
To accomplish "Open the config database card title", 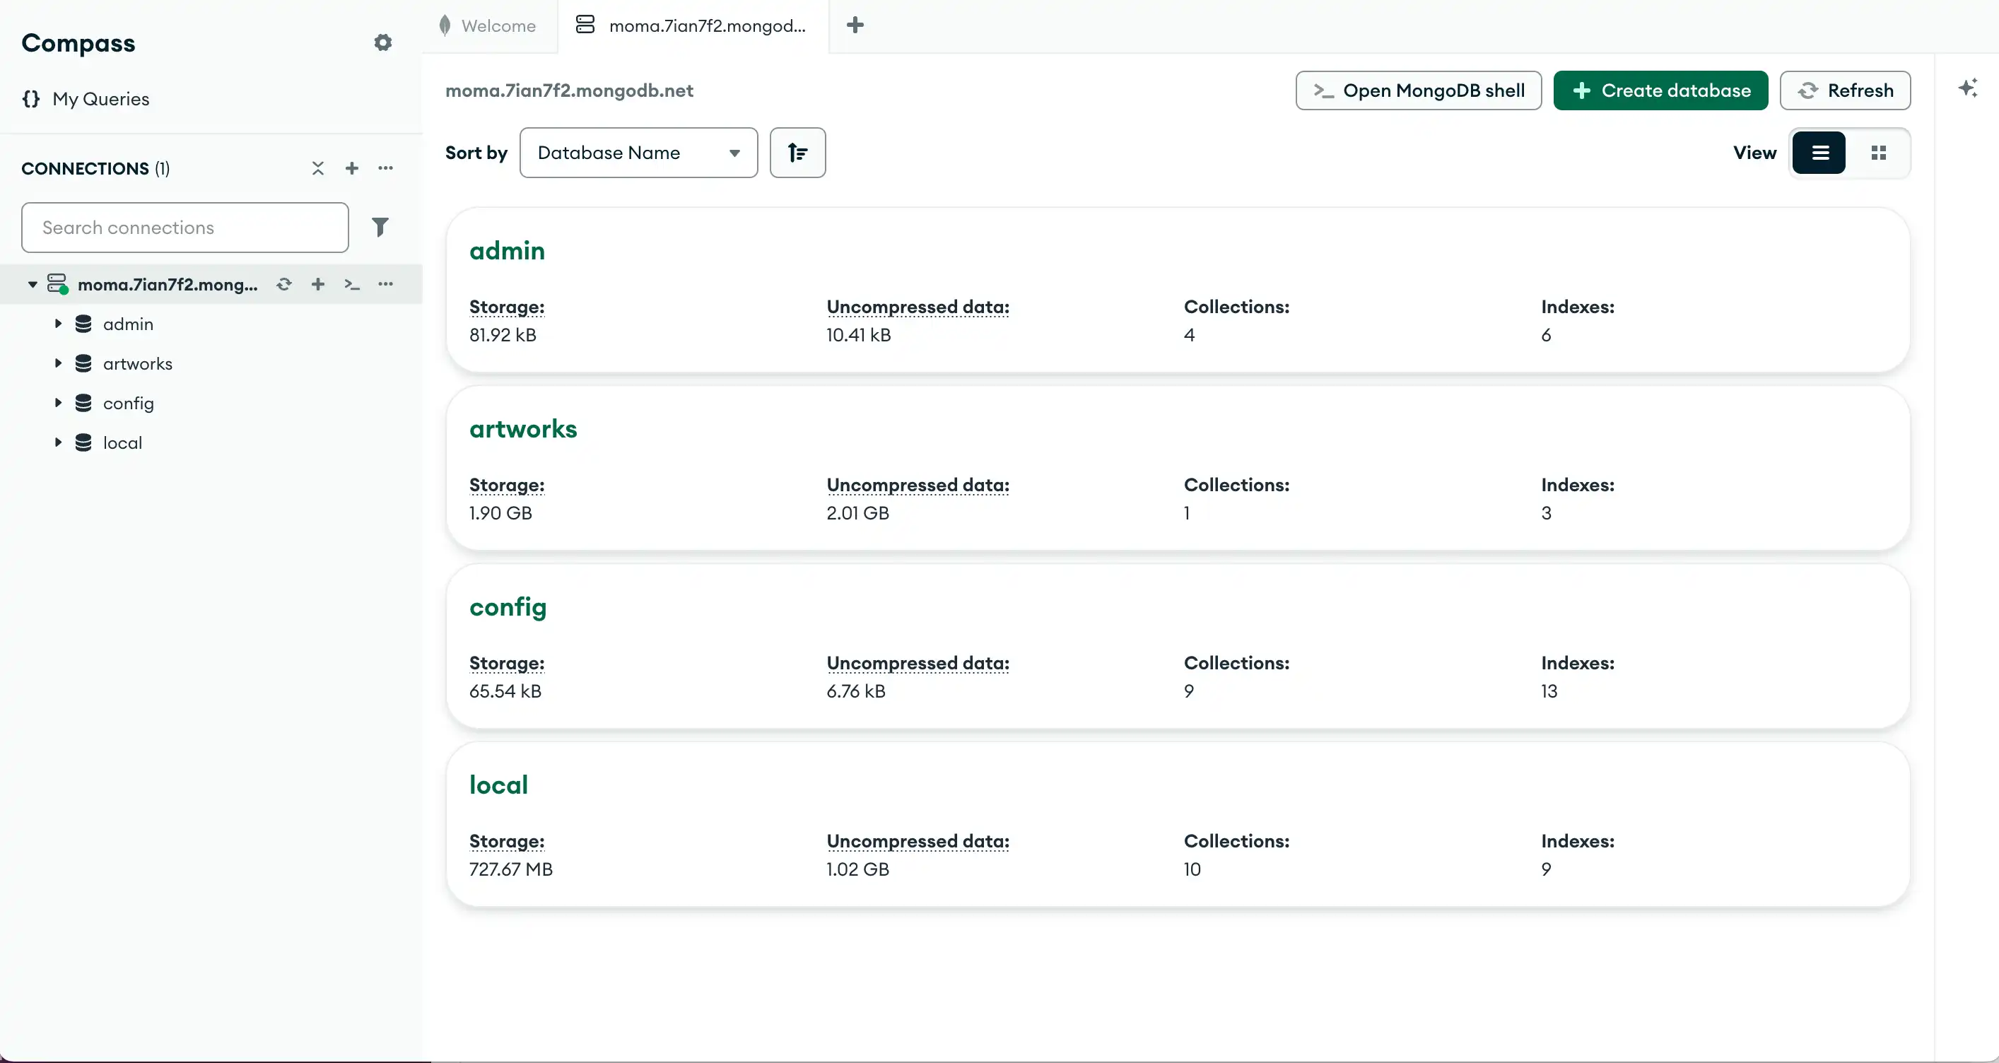I will [x=508, y=606].
